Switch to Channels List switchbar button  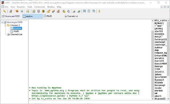pyautogui.click(x=74, y=16)
